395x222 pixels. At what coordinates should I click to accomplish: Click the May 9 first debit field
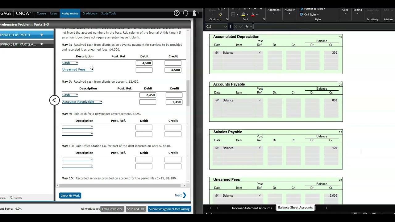[144, 127]
